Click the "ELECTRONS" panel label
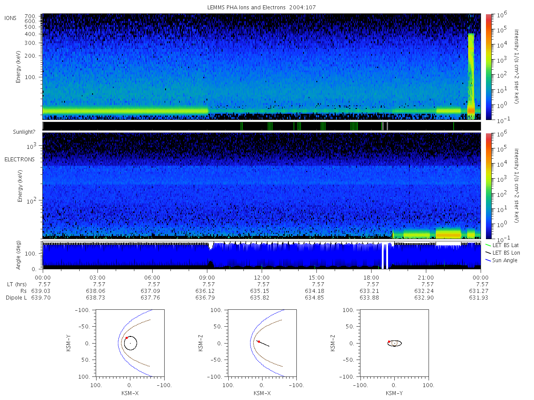 tap(20, 159)
